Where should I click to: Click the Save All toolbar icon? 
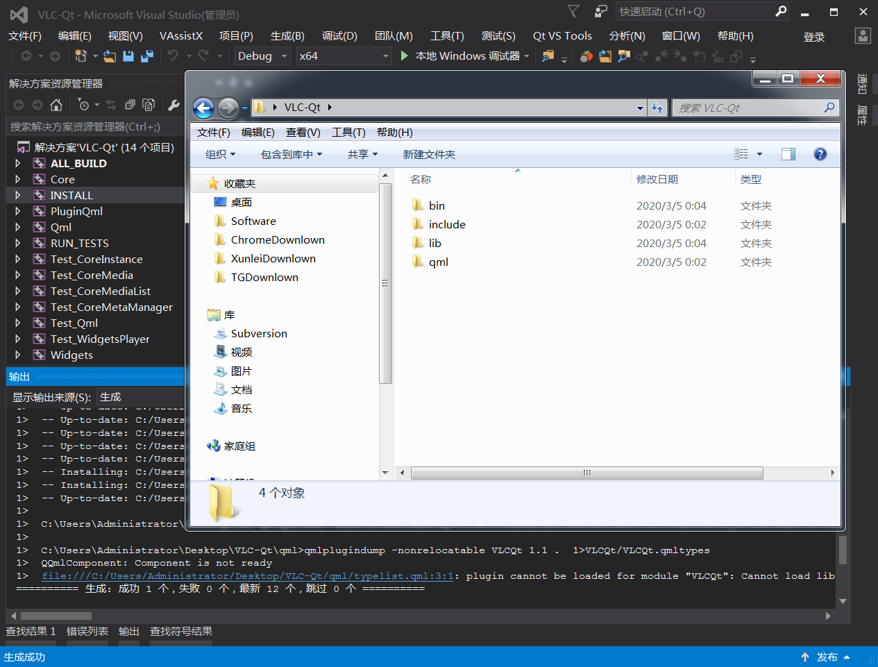[146, 56]
